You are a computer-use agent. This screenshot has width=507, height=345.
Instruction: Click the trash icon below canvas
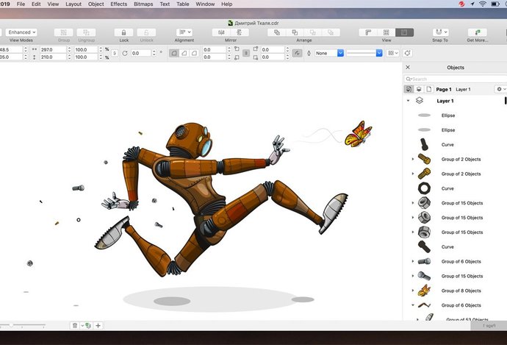(x=74, y=325)
